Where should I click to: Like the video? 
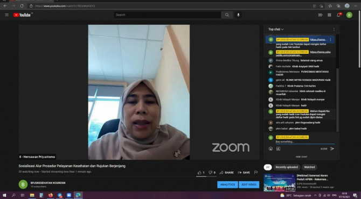pos(201,172)
